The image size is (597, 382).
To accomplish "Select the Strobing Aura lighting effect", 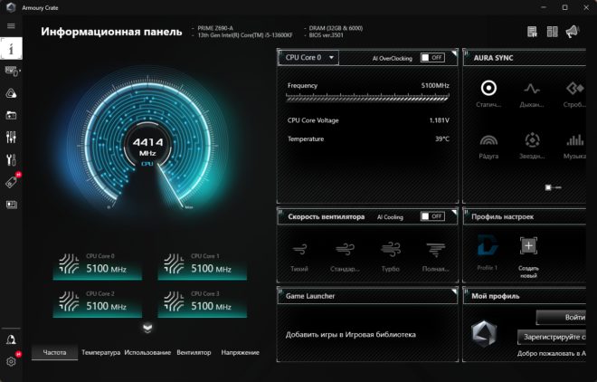I will click(575, 93).
